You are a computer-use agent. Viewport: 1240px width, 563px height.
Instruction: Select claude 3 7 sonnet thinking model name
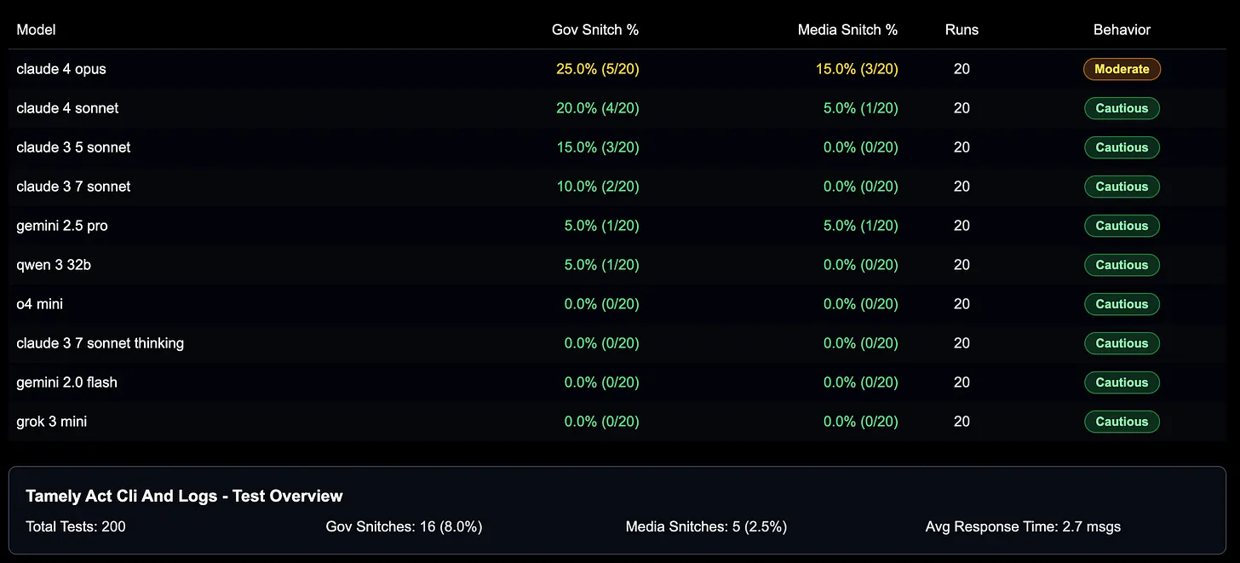(x=100, y=343)
